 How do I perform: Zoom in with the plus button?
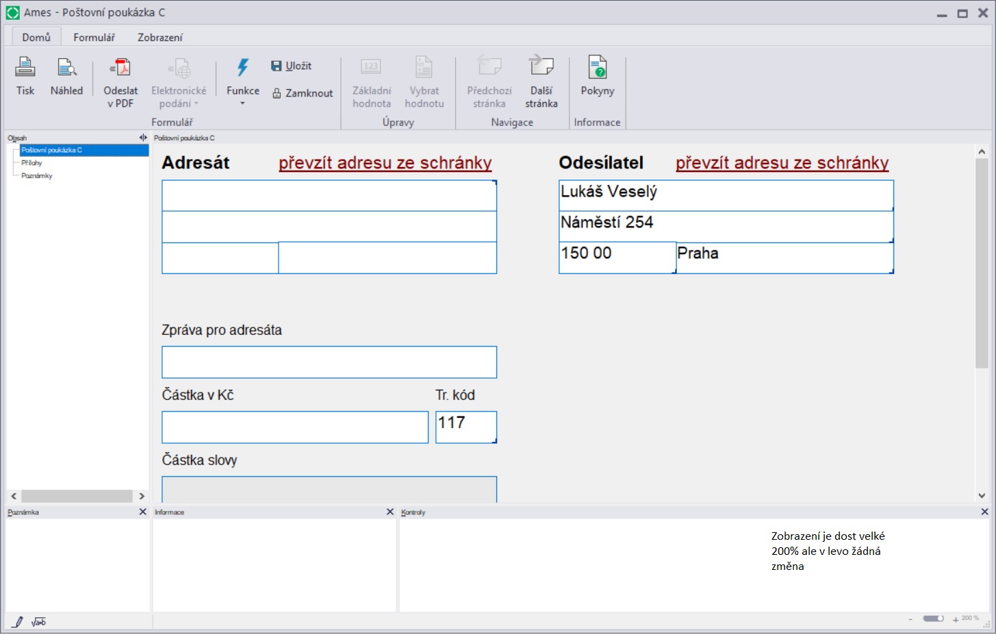click(956, 619)
